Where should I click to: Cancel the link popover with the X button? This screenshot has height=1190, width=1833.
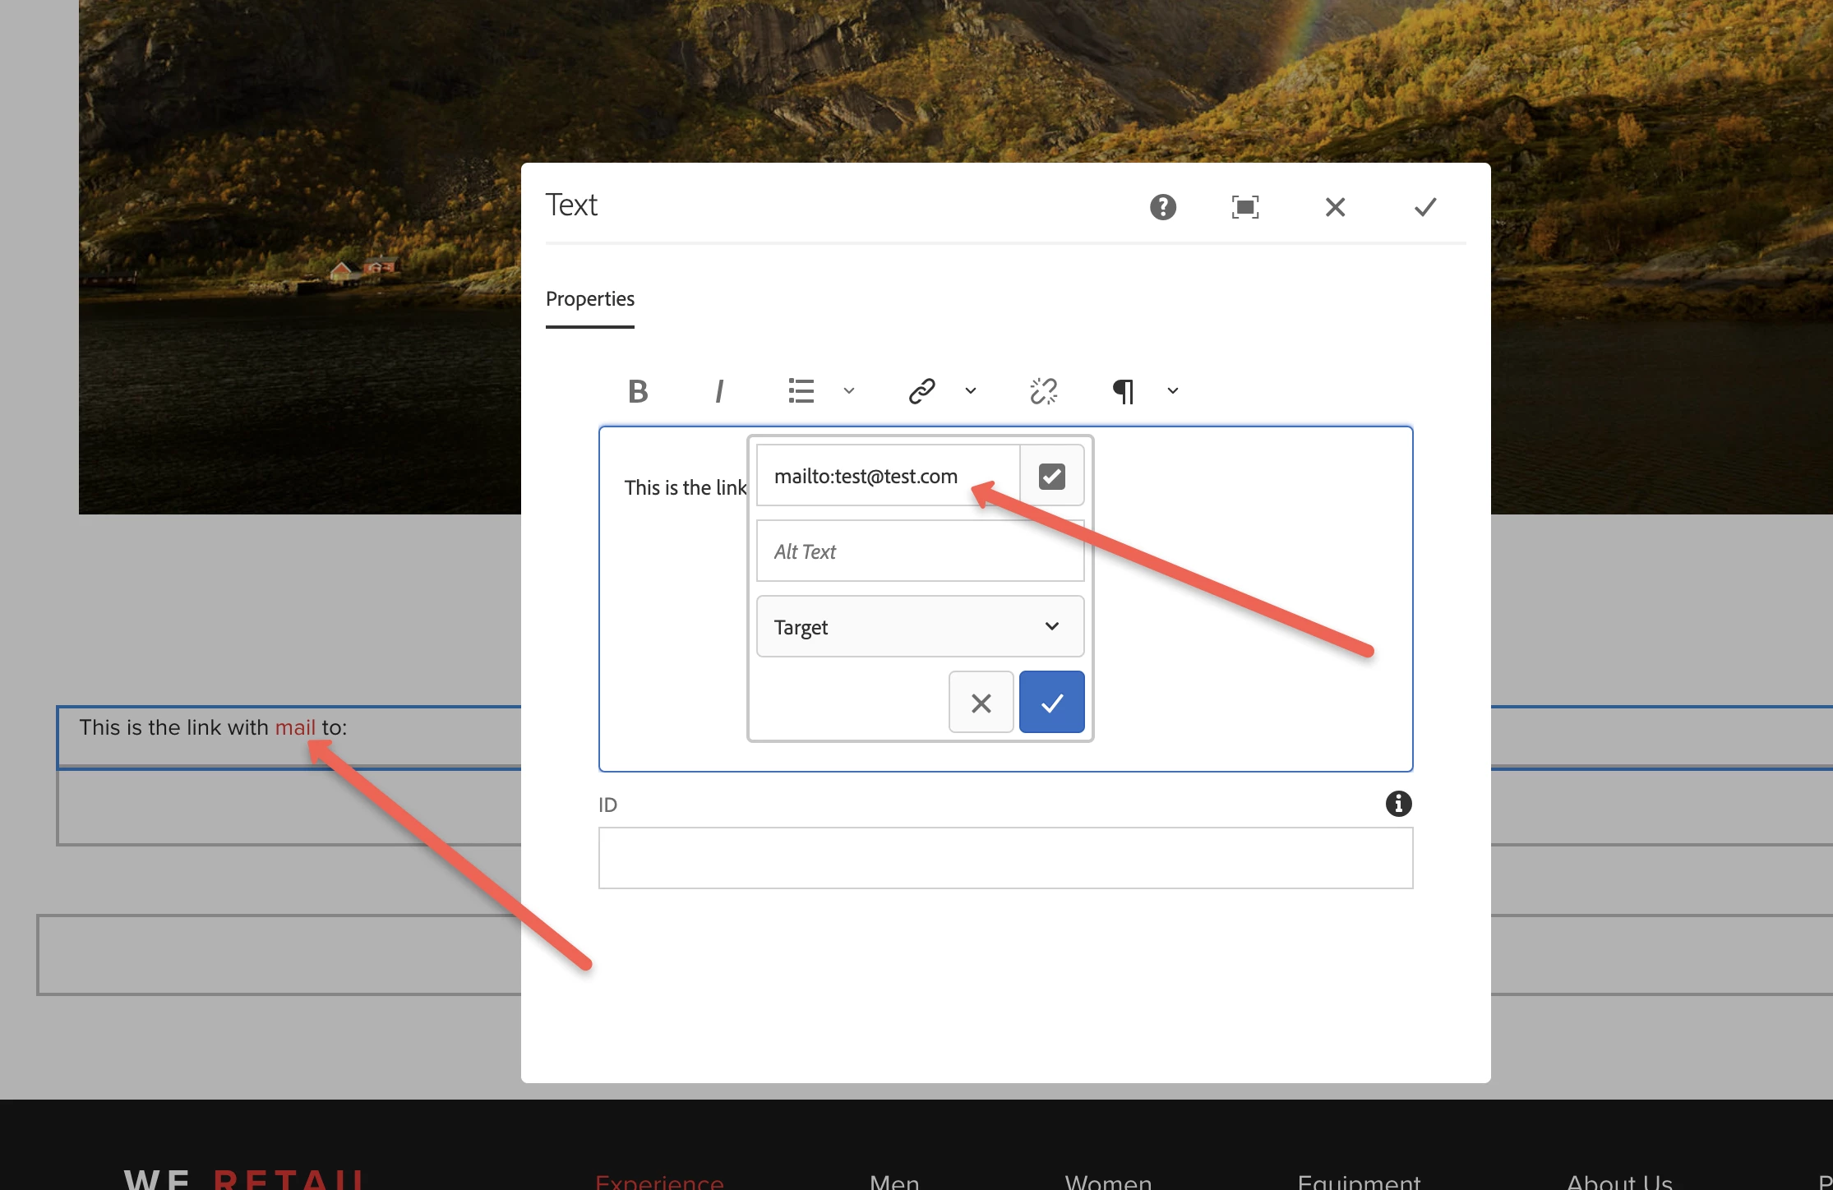tap(981, 703)
